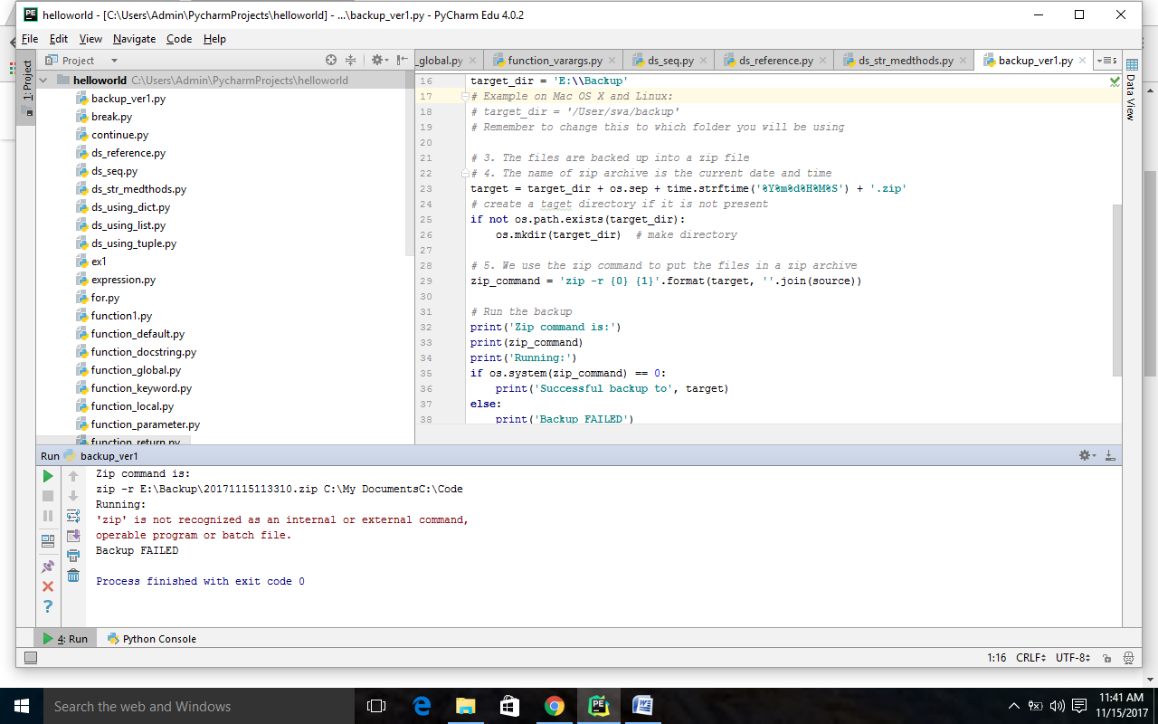Toggle the pin tab icon in Run panel

[48, 567]
